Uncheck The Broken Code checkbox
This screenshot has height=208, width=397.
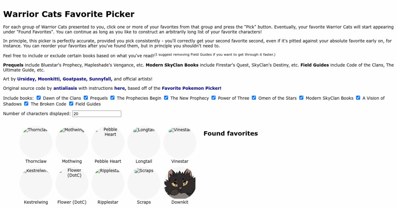click(26, 104)
